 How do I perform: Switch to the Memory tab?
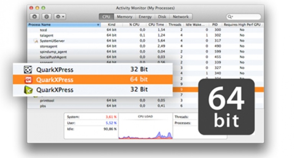pyautogui.click(x=124, y=17)
